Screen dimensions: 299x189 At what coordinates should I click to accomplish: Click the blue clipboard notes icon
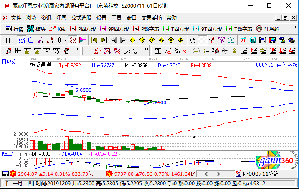point(31,40)
